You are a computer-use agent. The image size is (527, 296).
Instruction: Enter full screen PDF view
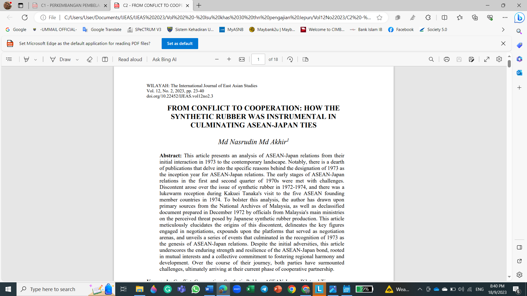pyautogui.click(x=487, y=59)
